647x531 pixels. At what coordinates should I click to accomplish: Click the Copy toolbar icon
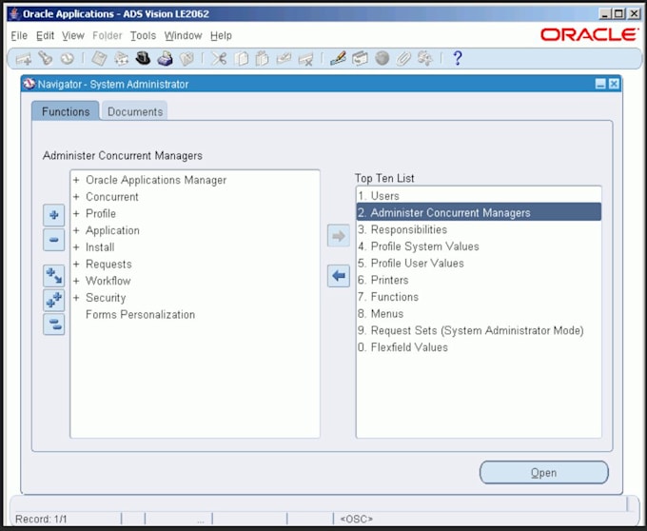pyautogui.click(x=242, y=59)
